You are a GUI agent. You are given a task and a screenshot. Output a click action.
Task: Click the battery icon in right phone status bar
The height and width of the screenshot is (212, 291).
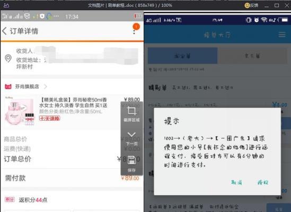tap(284, 20)
